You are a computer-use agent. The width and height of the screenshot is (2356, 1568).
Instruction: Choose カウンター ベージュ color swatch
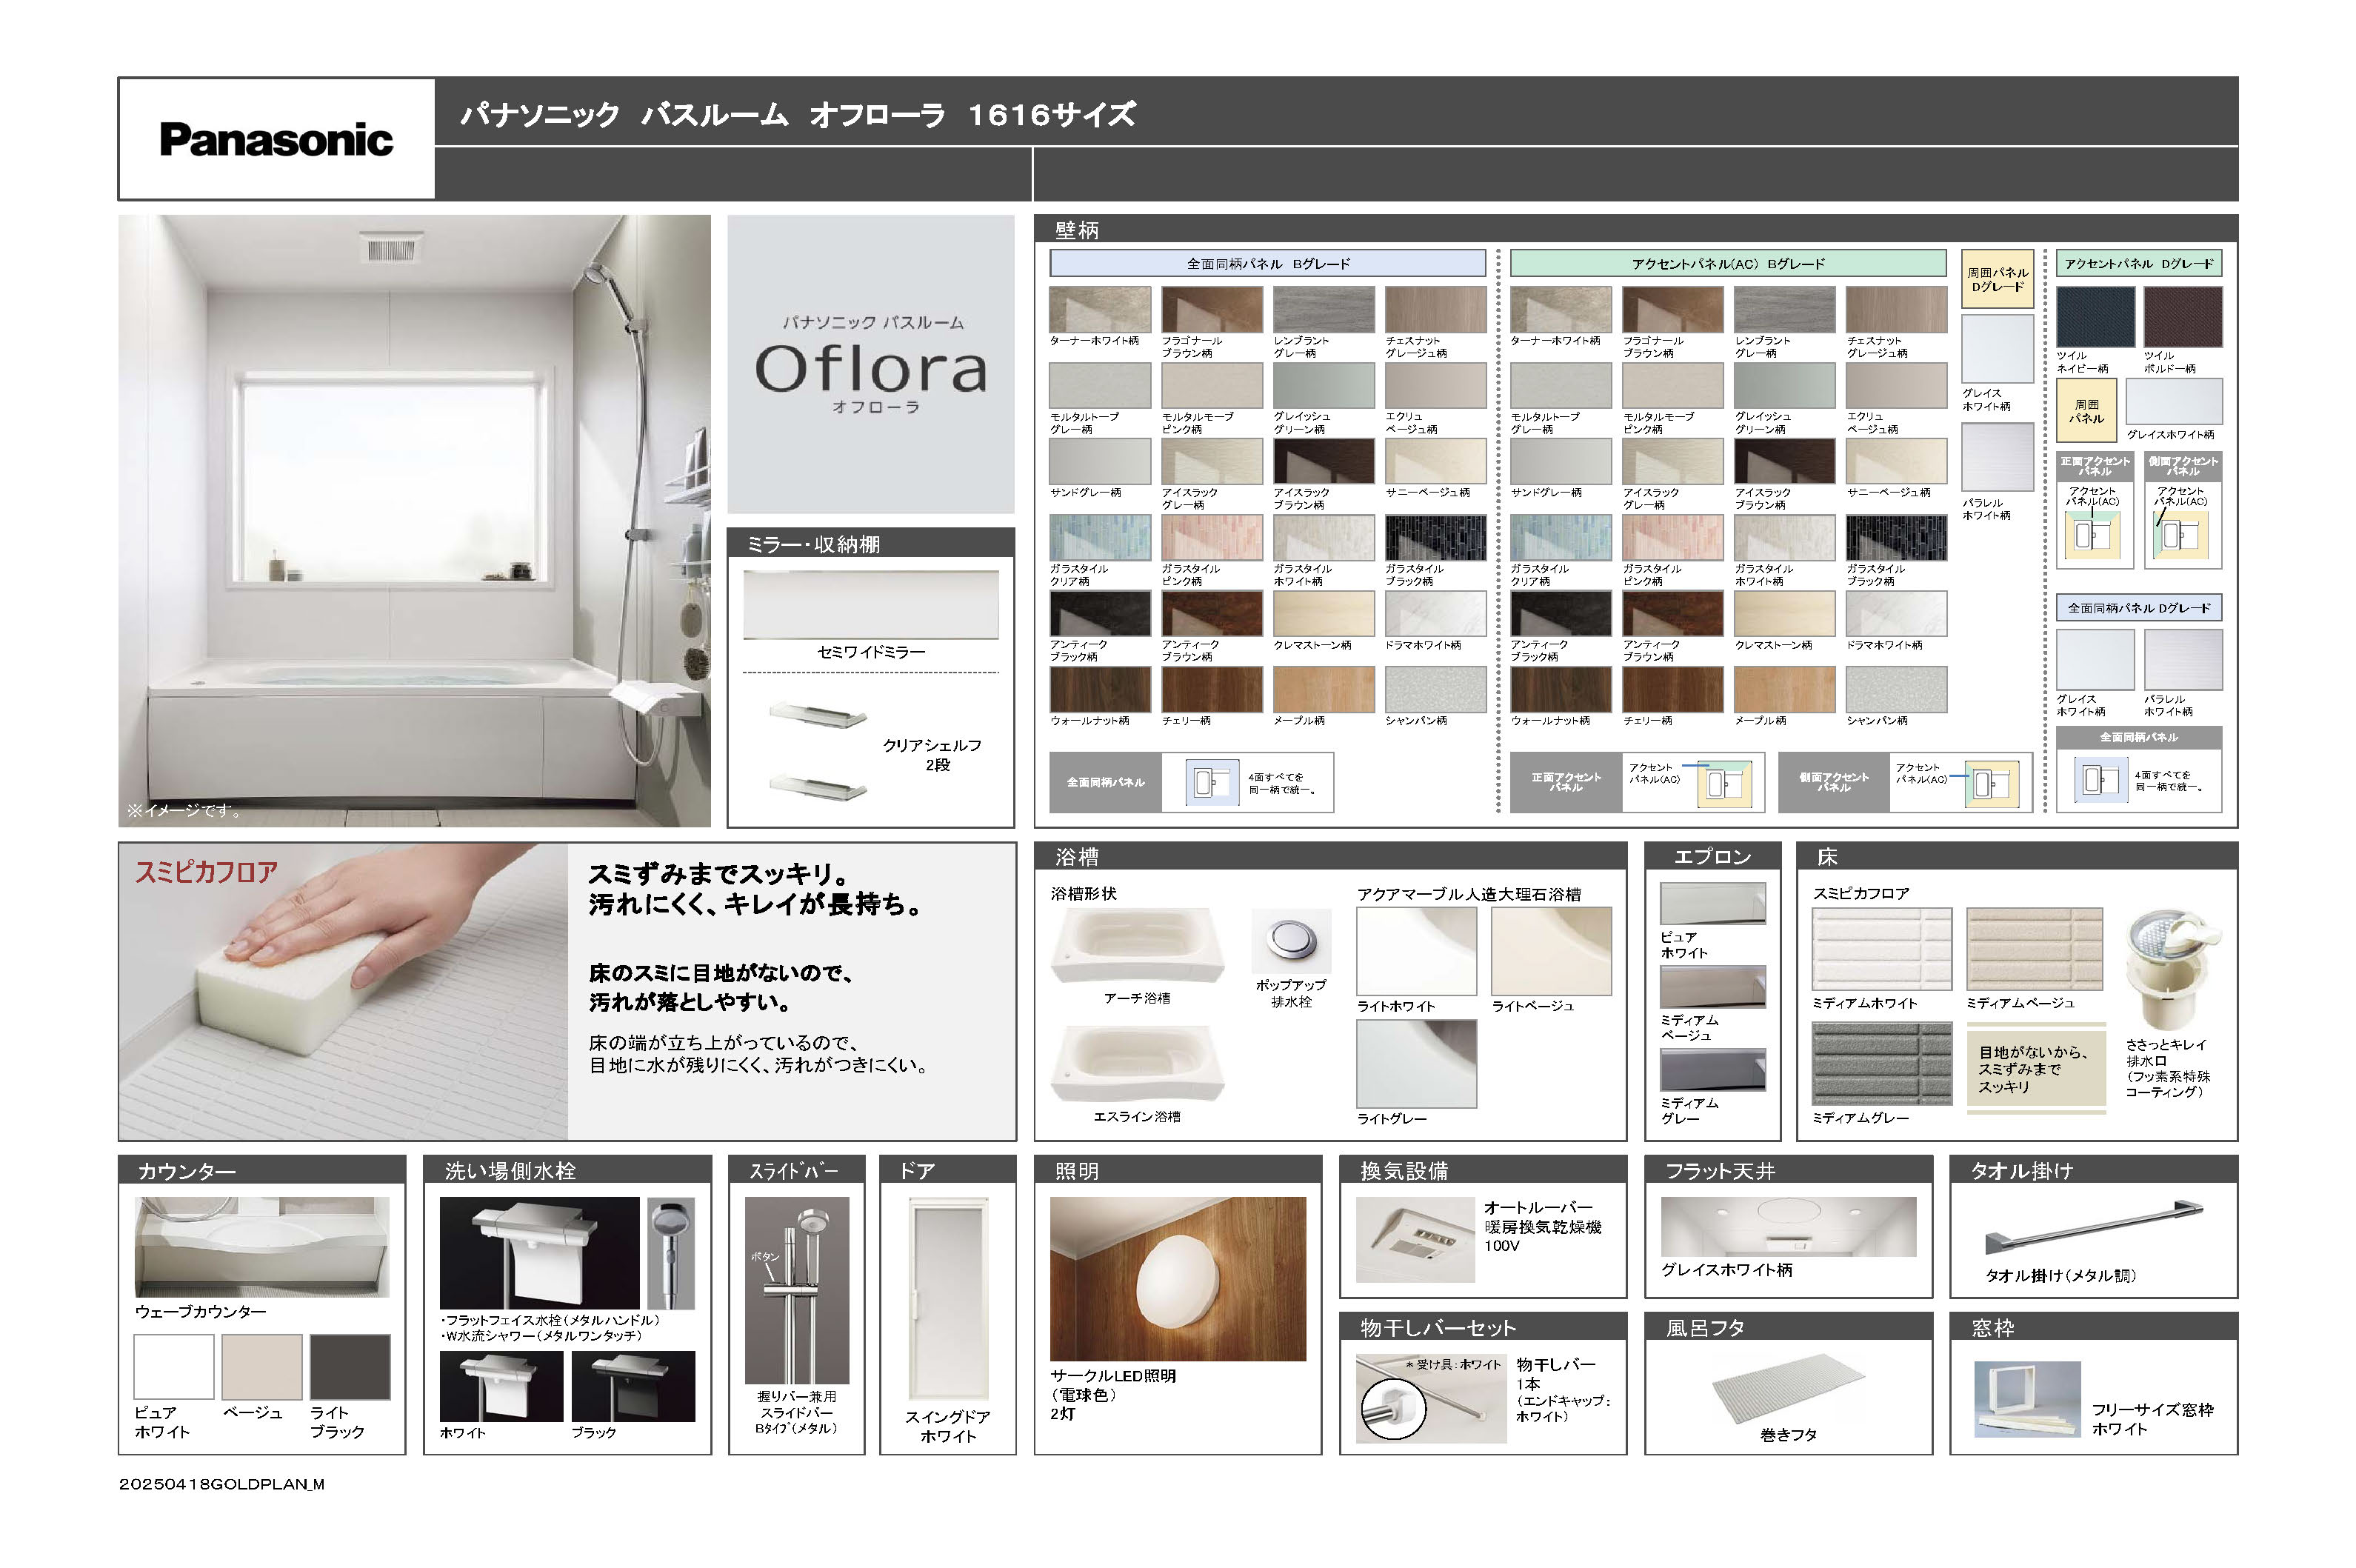261,1366
